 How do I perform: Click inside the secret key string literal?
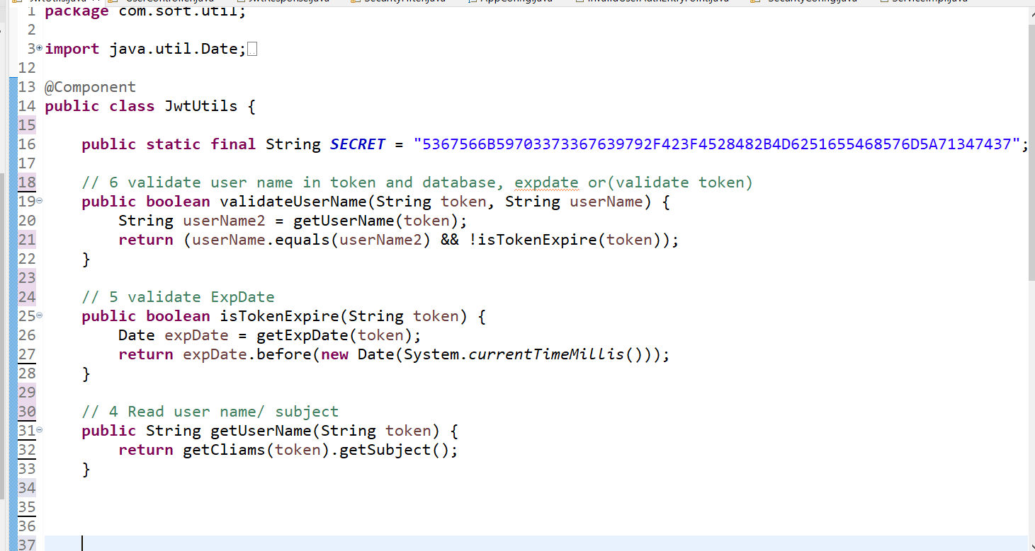[x=716, y=144]
